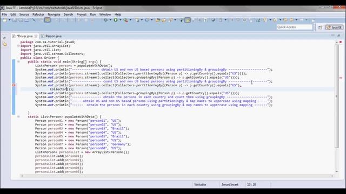This screenshot has width=346, height=194.
Task: Toggle Block Selection Mode button
Action: [x=199, y=20]
